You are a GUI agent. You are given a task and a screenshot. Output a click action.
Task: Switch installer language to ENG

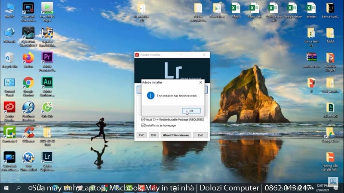click(154, 135)
